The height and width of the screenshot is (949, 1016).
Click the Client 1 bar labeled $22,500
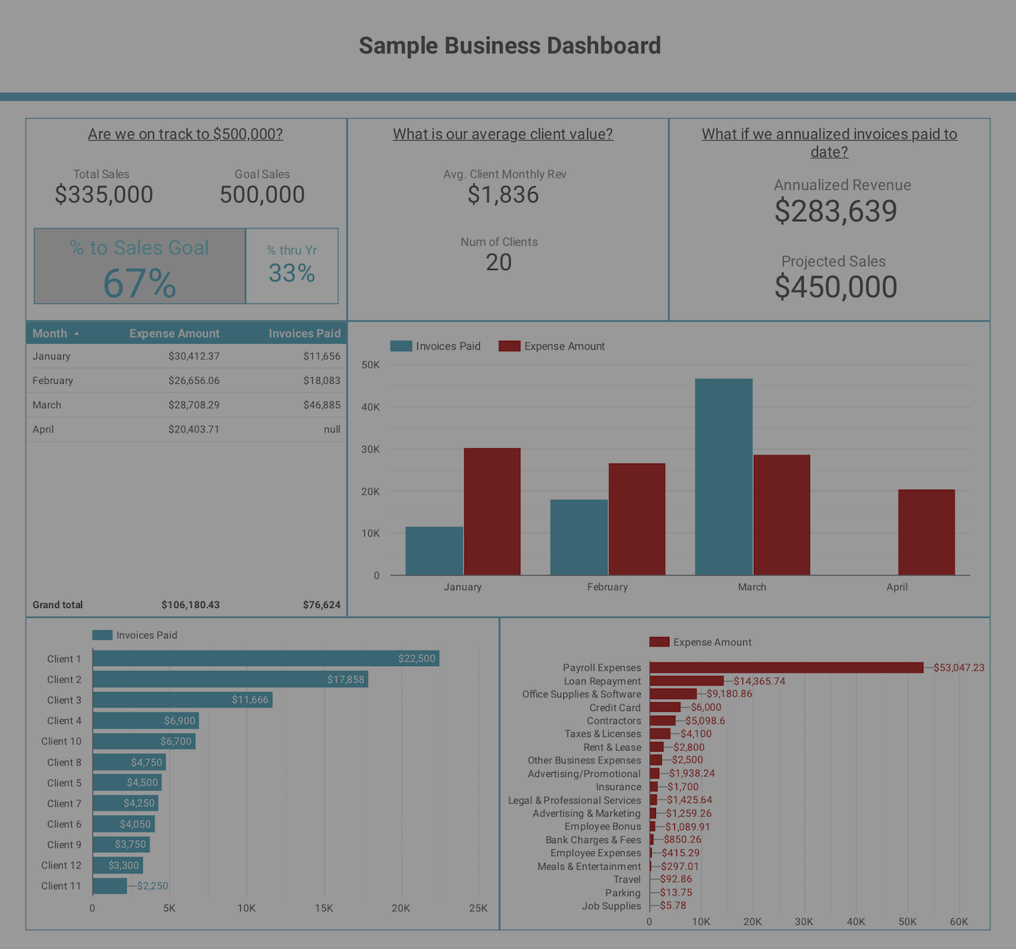point(266,659)
